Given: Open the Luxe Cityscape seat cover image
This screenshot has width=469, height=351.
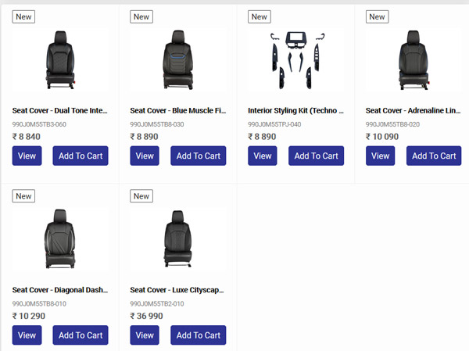Looking at the screenshot, I should click(177, 239).
